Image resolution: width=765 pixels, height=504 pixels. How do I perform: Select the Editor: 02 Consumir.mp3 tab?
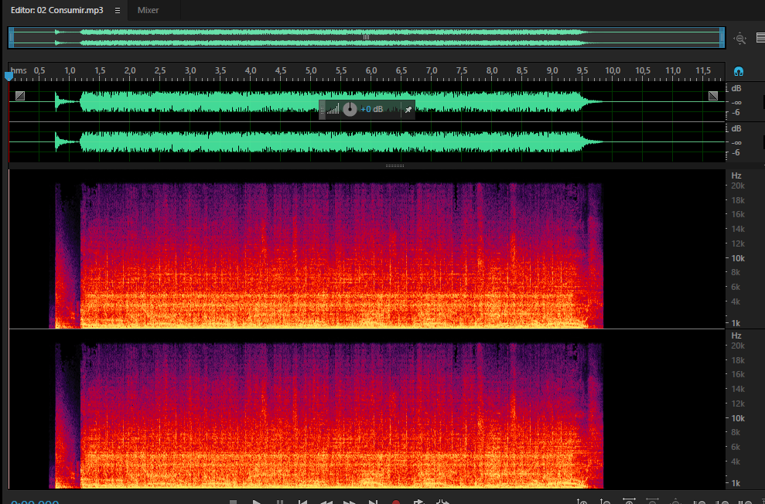pos(57,10)
